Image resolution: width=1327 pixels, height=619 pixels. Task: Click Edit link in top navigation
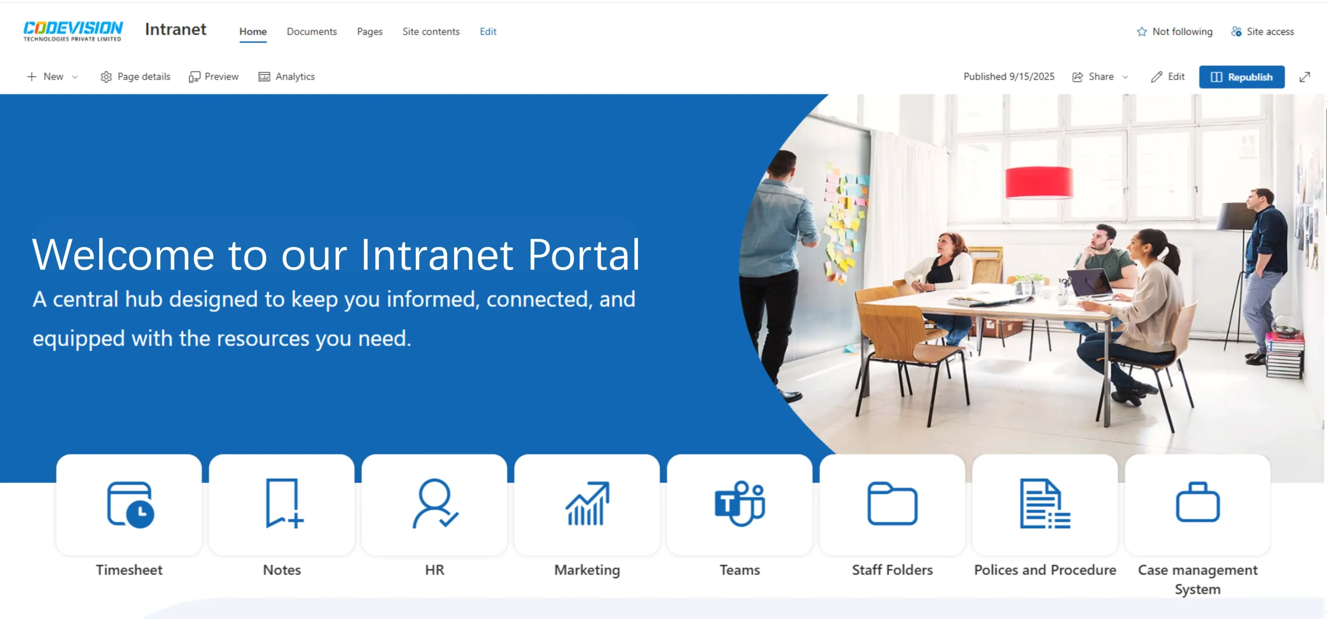pos(488,32)
